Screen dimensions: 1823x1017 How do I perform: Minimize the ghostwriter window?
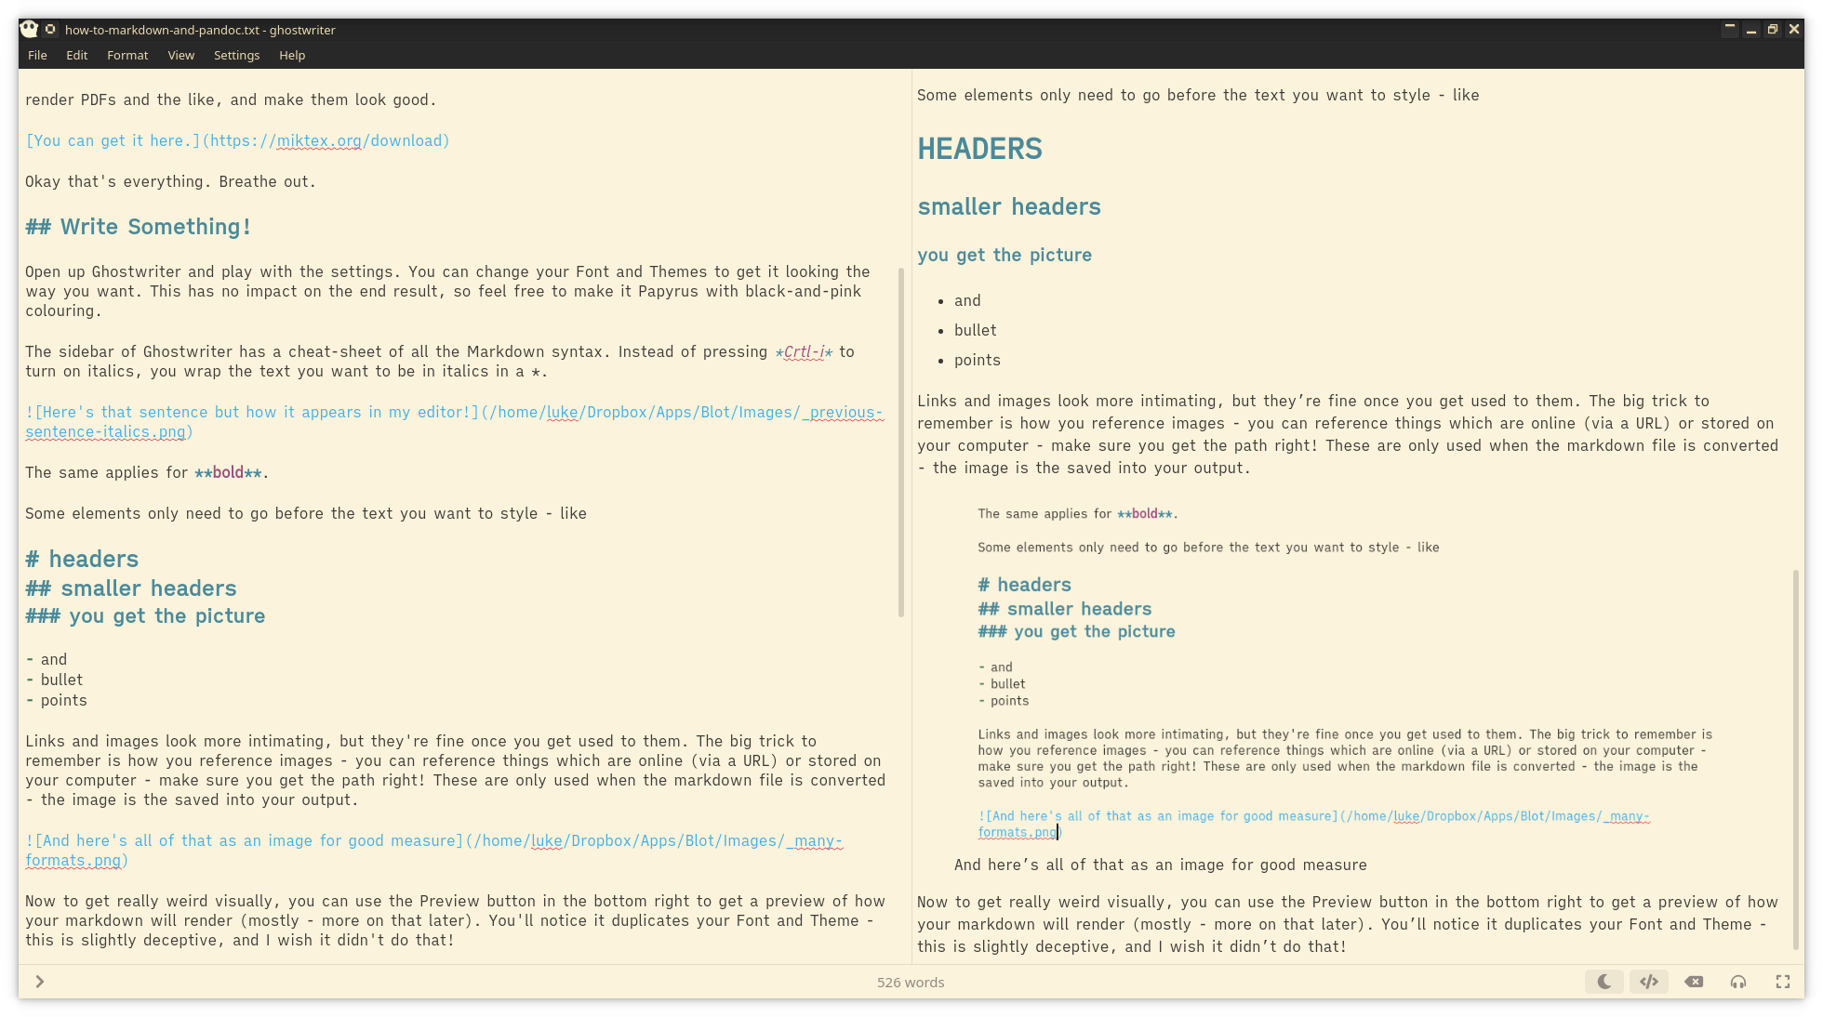(1751, 30)
